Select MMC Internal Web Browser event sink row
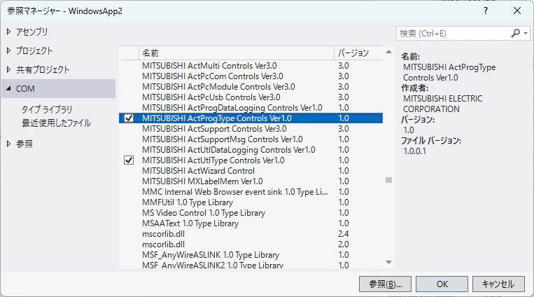The height and width of the screenshot is (297, 534). tap(251, 192)
